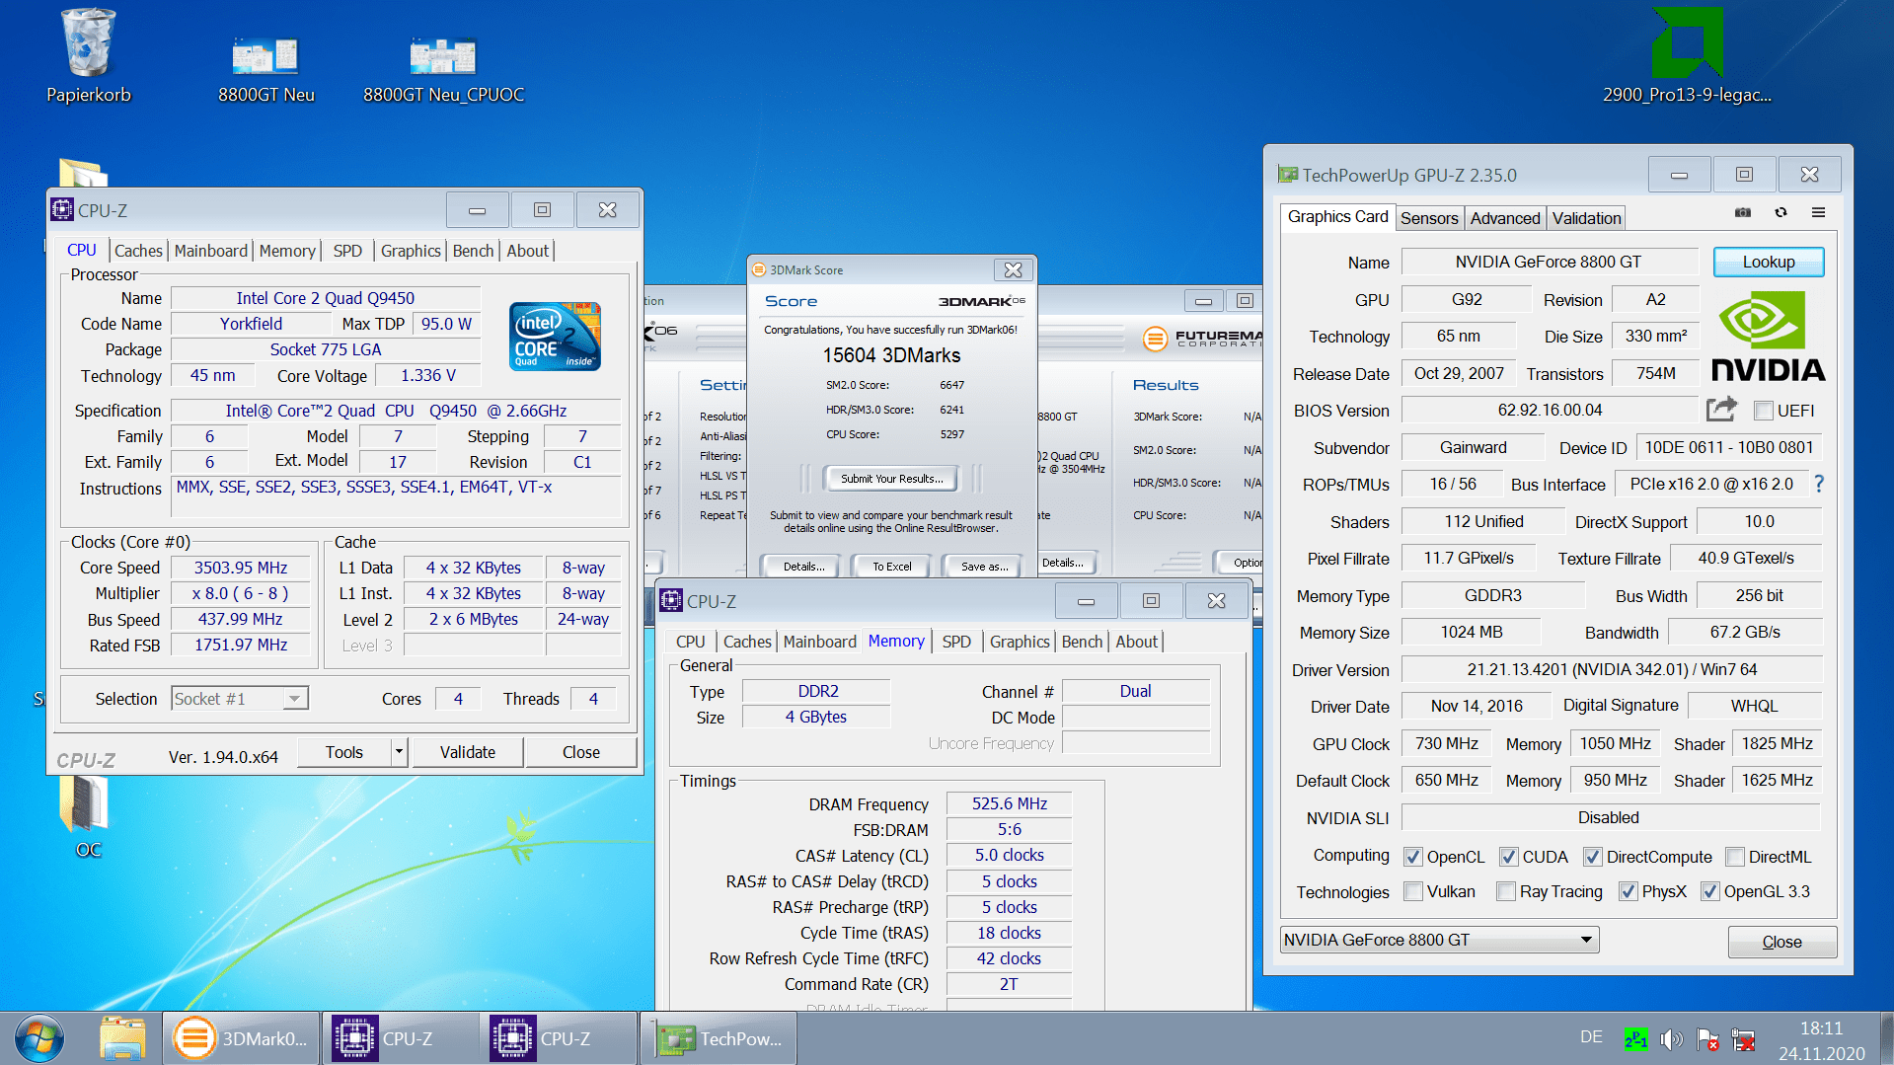Switch to SPD tab in lower CPU-Z window
The width and height of the screenshot is (1894, 1065).
coord(955,642)
